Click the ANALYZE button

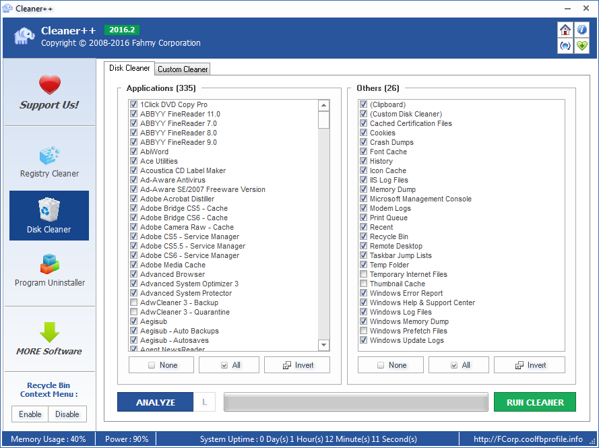click(x=155, y=402)
